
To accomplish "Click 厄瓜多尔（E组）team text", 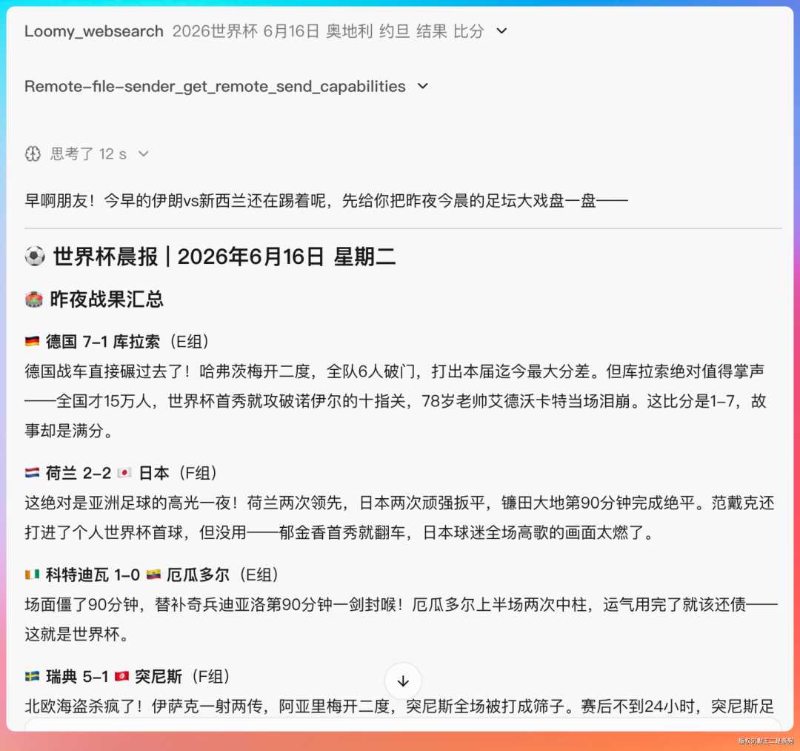I will pyautogui.click(x=224, y=575).
